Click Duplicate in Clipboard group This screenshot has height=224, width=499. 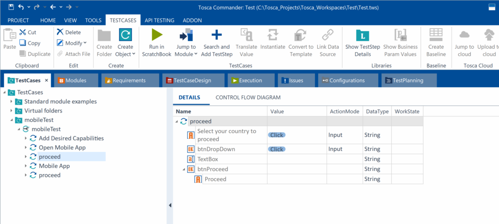coord(35,54)
